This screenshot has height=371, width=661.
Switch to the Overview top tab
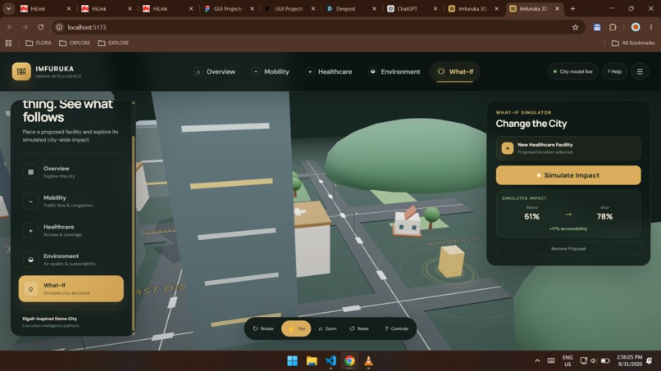(x=215, y=71)
